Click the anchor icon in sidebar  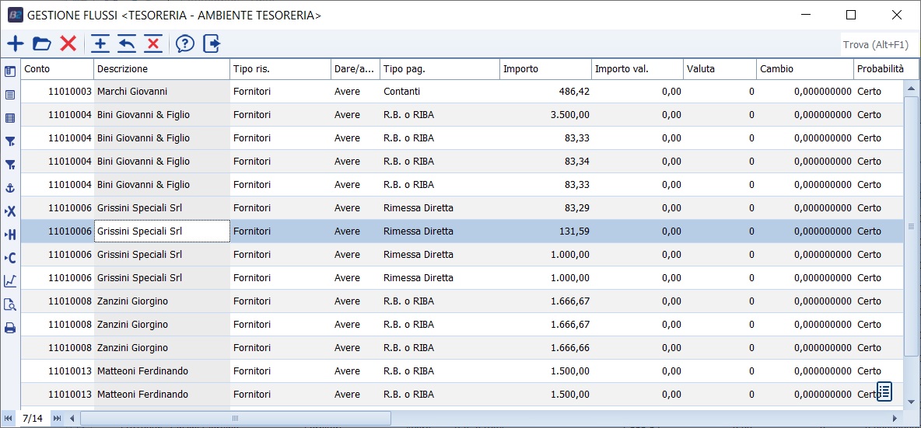coord(11,188)
